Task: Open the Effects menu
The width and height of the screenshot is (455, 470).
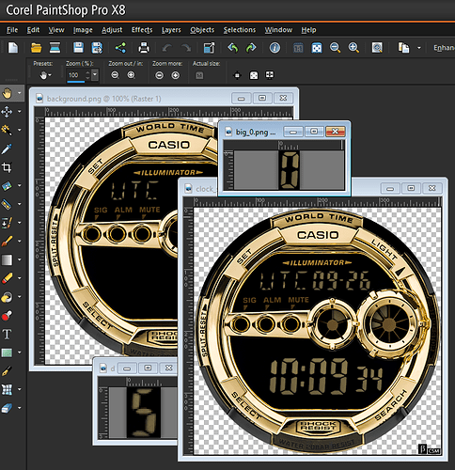Action: 142,30
